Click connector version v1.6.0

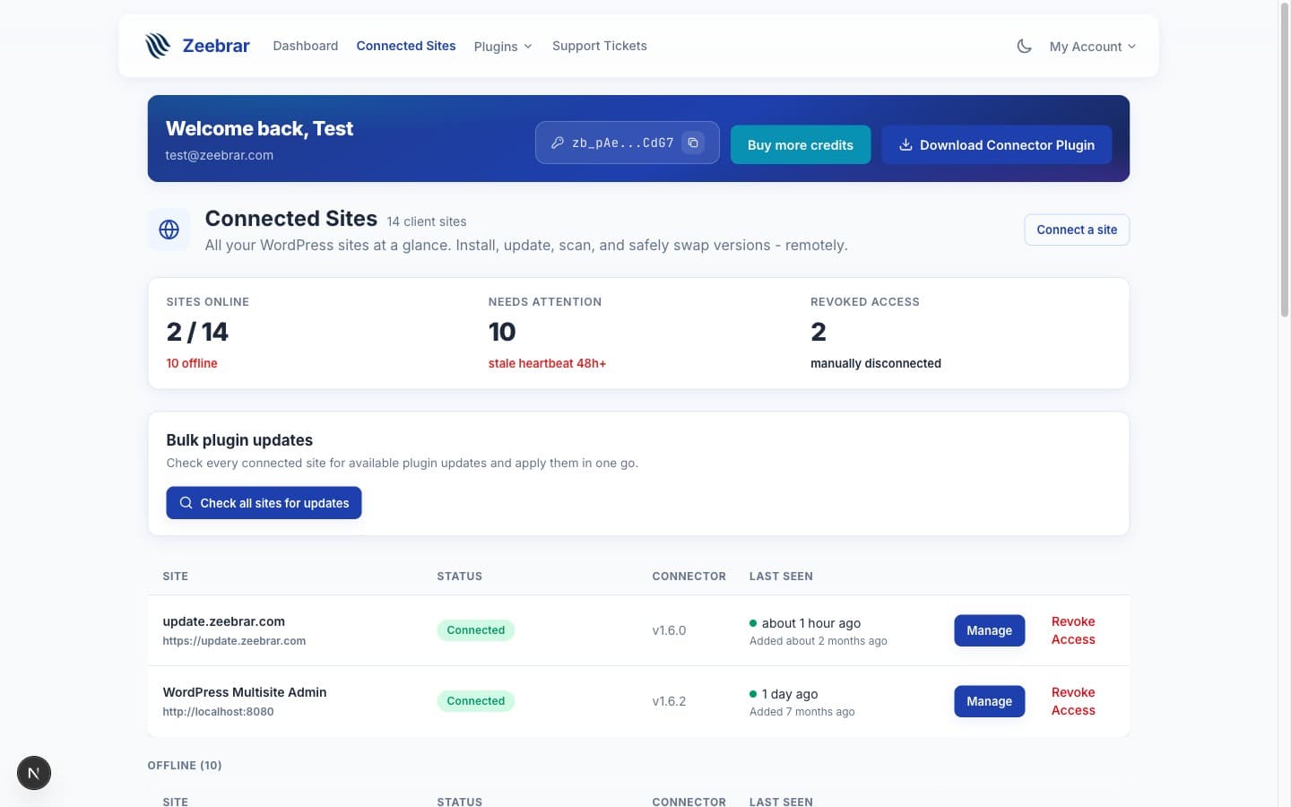(x=669, y=630)
